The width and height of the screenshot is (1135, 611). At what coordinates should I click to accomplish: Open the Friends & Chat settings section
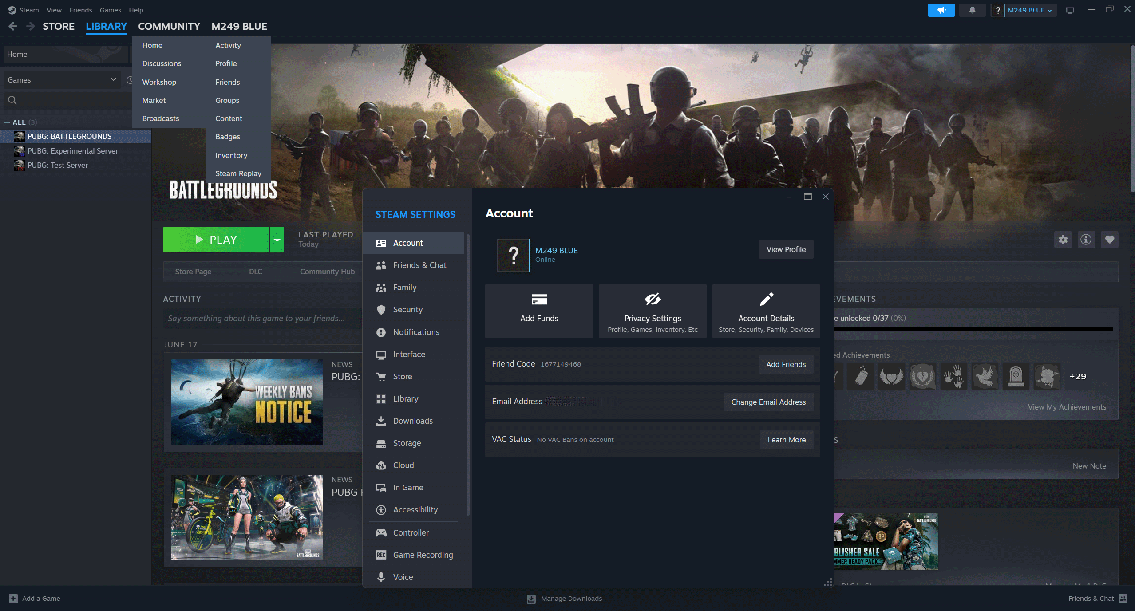click(414, 265)
